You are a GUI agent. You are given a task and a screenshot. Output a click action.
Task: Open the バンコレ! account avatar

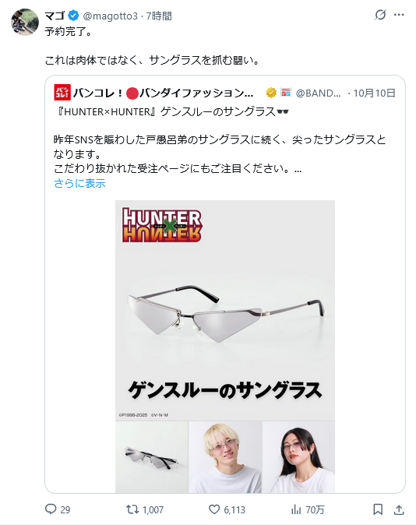[62, 93]
